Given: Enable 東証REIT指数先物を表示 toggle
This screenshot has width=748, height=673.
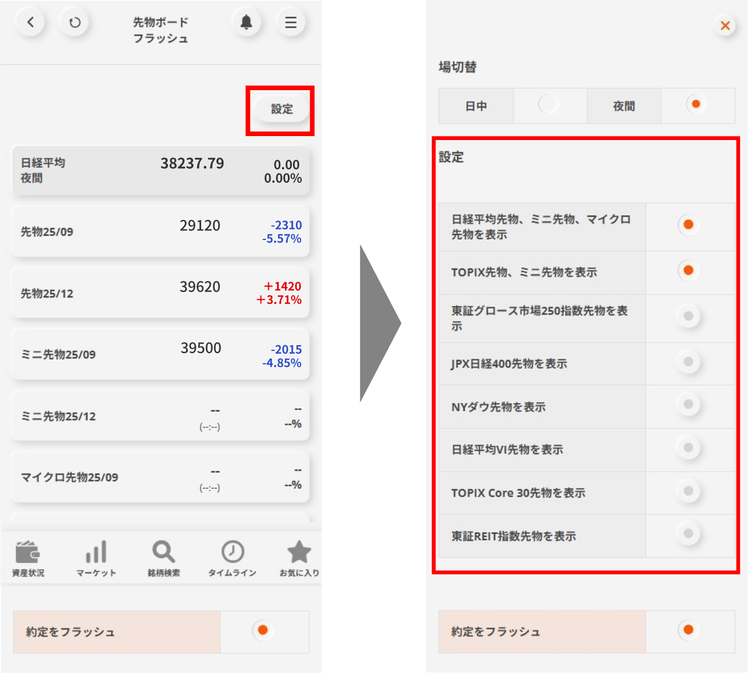Looking at the screenshot, I should (688, 533).
